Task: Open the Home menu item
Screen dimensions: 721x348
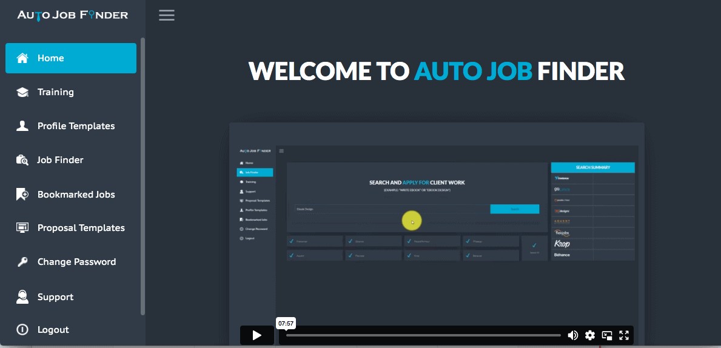Action: 71,58
